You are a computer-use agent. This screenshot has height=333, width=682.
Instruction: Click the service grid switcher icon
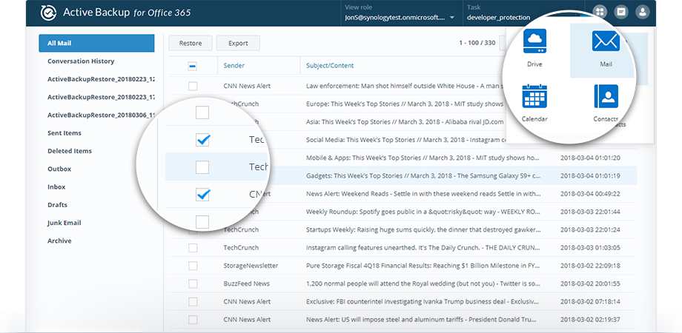coord(599,12)
